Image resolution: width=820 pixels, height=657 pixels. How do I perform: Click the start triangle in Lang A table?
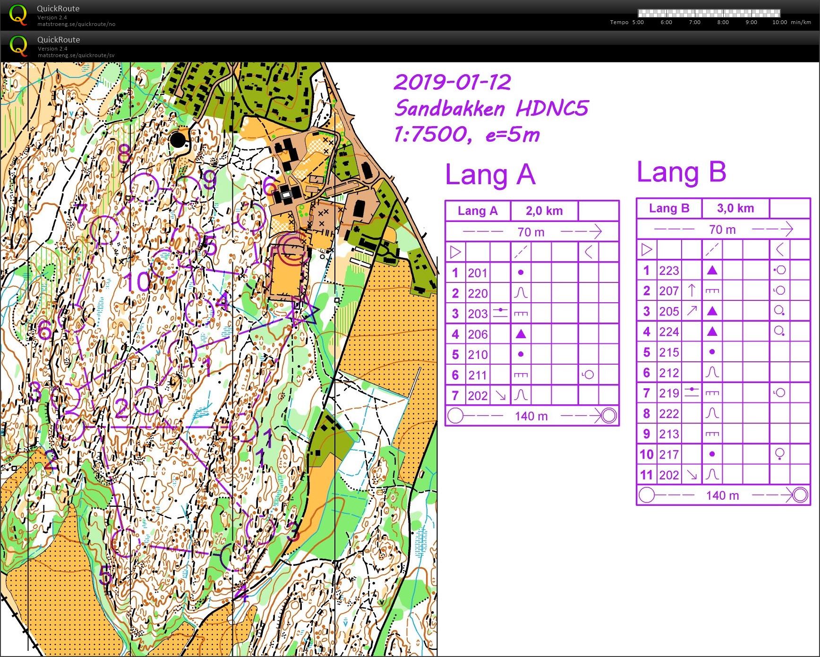455,252
